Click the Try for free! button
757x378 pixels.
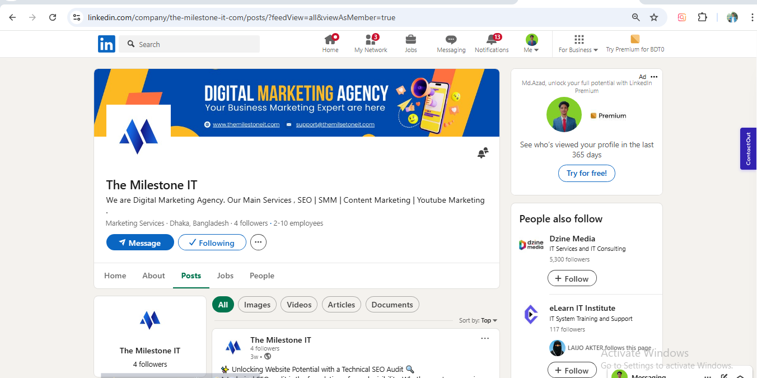coord(586,173)
